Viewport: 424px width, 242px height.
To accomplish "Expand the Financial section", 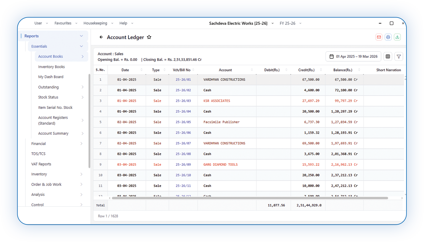I will pyautogui.click(x=81, y=144).
